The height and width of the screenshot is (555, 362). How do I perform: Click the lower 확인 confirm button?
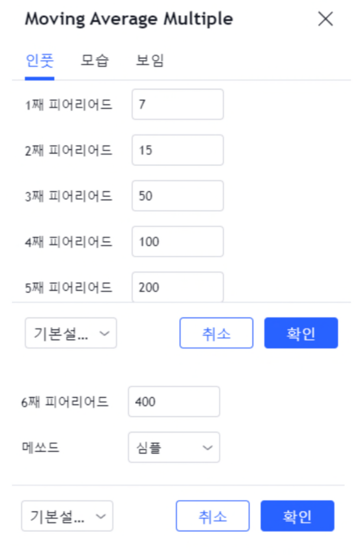click(x=297, y=516)
